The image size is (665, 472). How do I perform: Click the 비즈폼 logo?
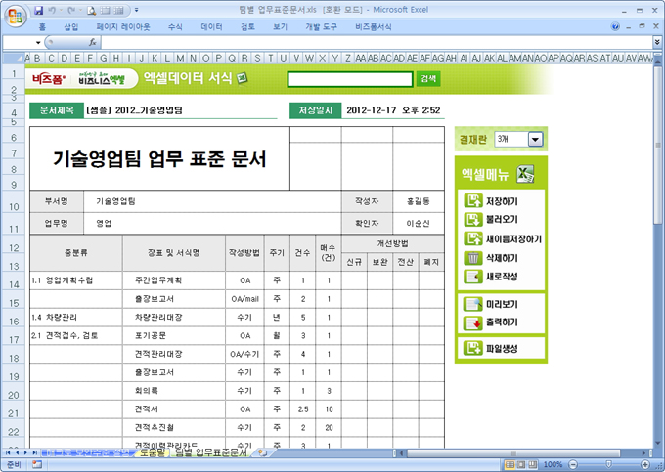point(49,79)
